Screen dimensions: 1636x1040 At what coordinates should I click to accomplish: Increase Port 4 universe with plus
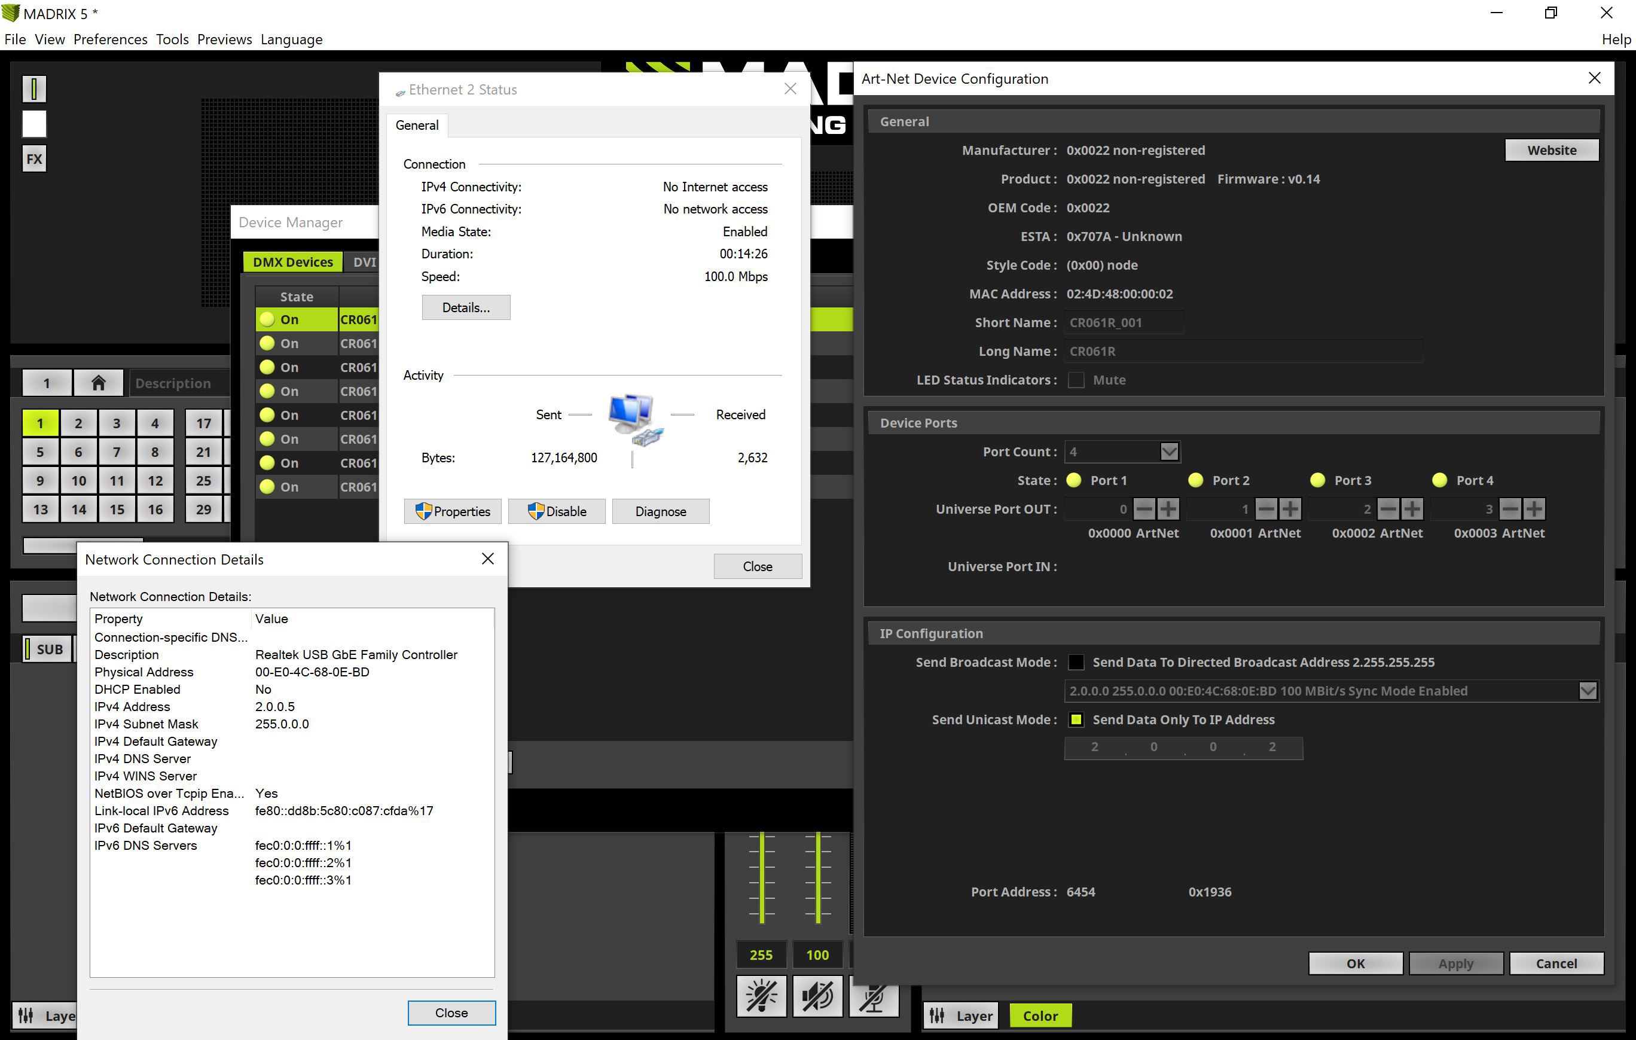pyautogui.click(x=1533, y=509)
